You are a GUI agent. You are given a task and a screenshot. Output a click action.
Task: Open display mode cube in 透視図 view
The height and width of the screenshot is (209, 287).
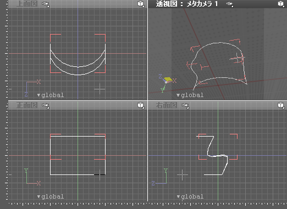point(281,4)
